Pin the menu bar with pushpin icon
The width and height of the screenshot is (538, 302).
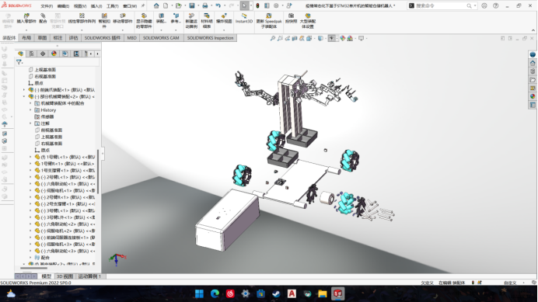pos(143,6)
